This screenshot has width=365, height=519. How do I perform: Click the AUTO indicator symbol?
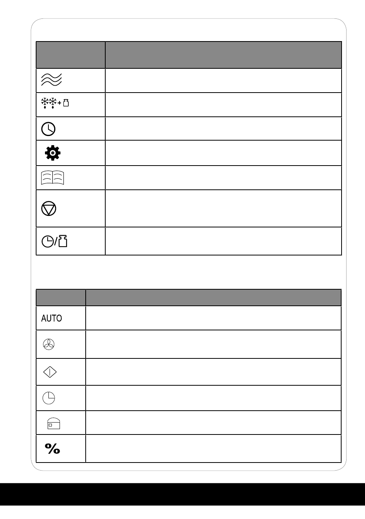tap(51, 318)
